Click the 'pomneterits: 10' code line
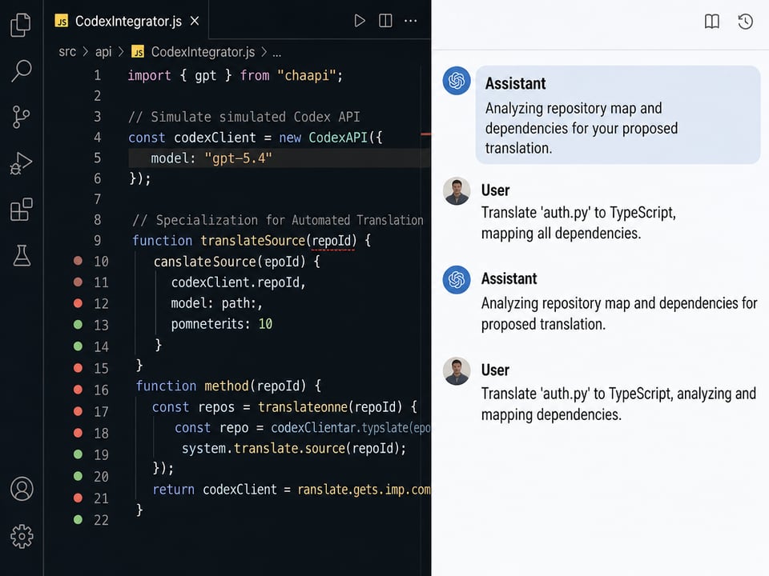Screen dimensions: 769x576 click(x=222, y=324)
